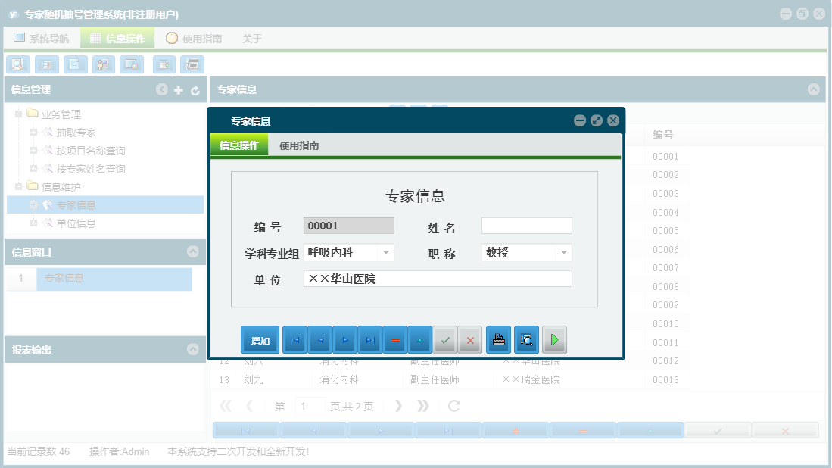Jump to the last record
This screenshot has width=832, height=468.
(369, 339)
